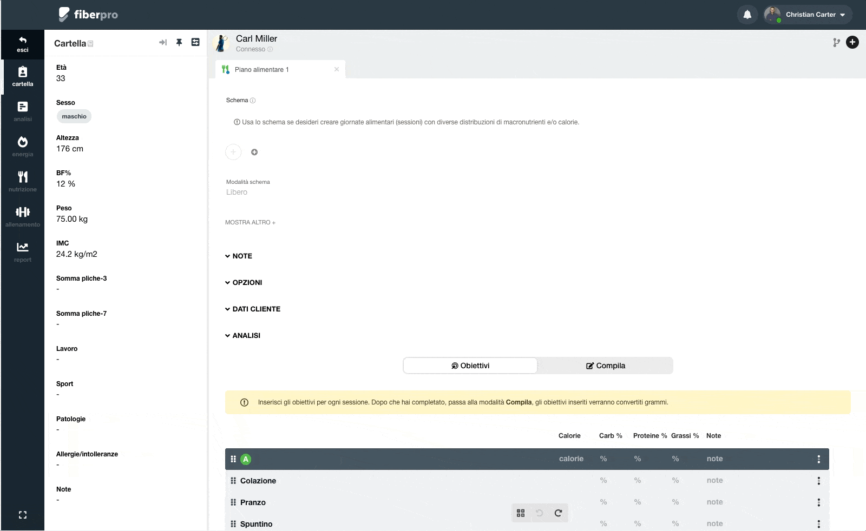Click session A note field
The image size is (866, 531).
coord(714,459)
